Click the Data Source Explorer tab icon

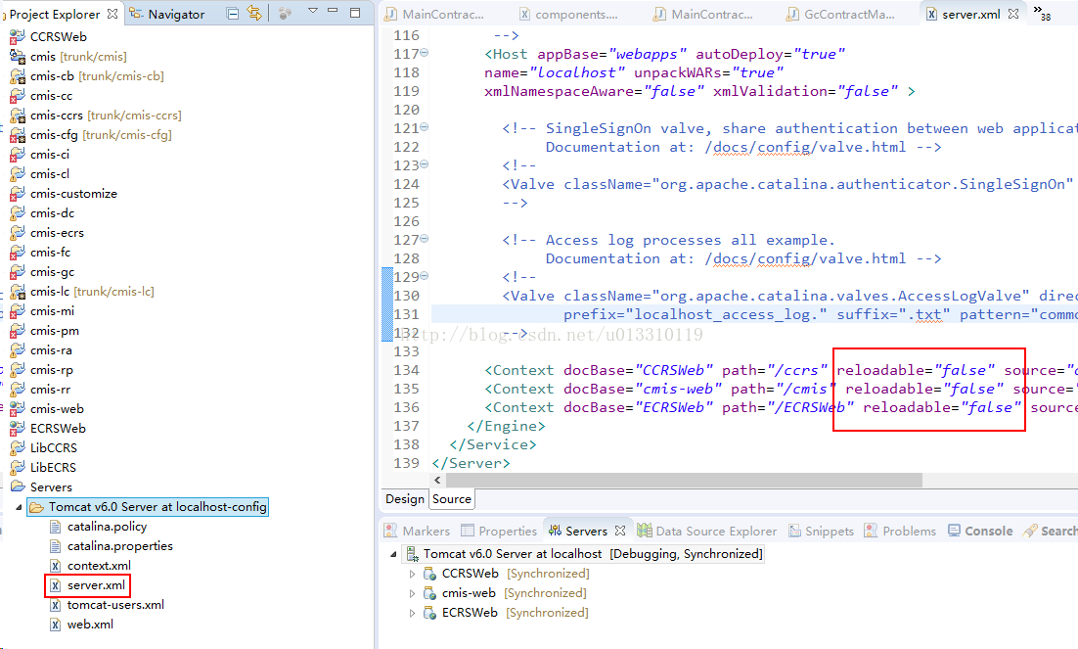click(644, 531)
